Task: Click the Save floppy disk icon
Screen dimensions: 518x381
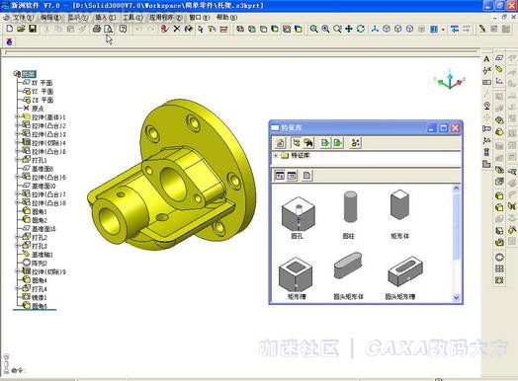Action: coord(33,29)
